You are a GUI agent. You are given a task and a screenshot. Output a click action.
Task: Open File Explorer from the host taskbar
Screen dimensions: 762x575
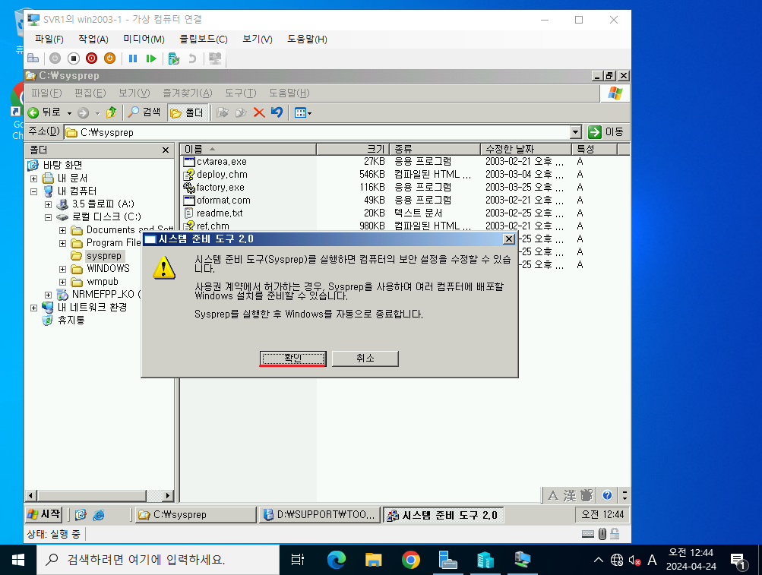(x=373, y=560)
